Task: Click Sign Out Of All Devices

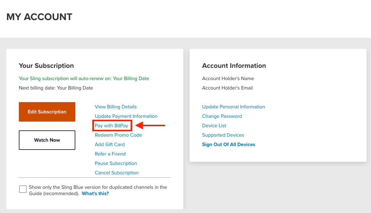Action: (x=229, y=145)
